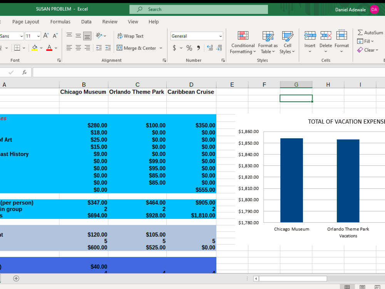This screenshot has height=289, width=385.
Task: Click the Search box
Action: (199, 9)
